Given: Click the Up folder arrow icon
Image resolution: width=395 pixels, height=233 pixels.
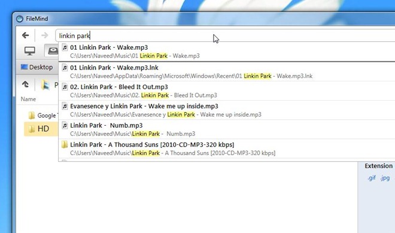Looking at the screenshot, I should pos(26,84).
